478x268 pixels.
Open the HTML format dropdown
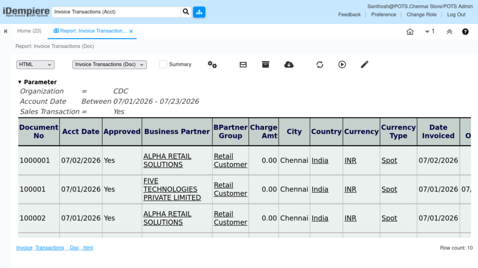click(x=35, y=64)
